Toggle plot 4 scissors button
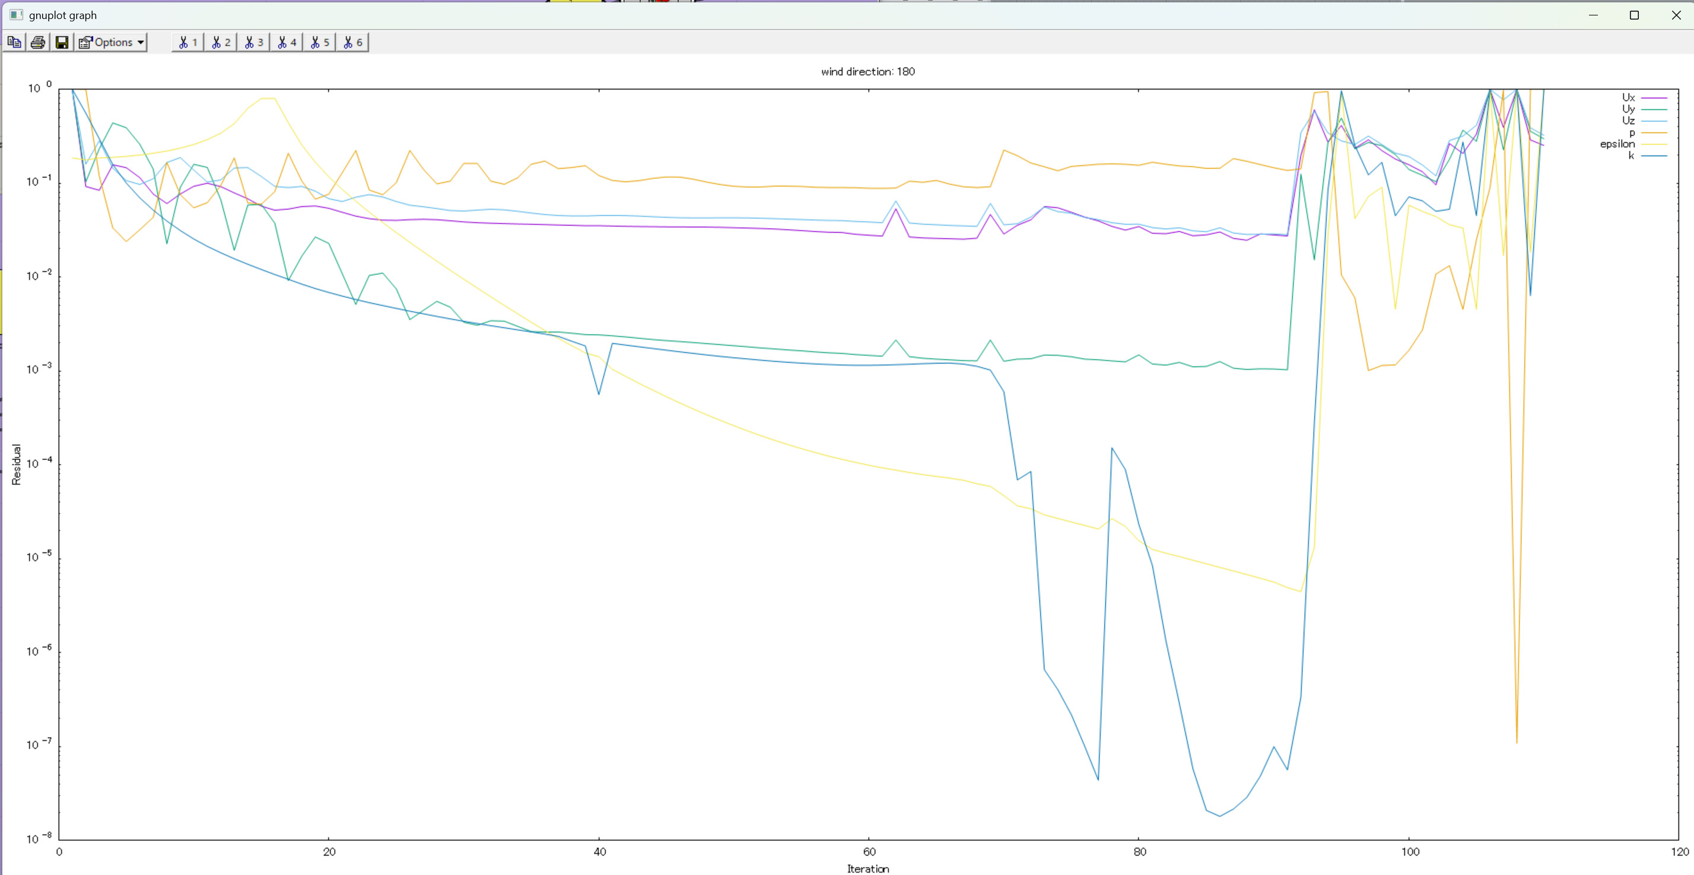Image resolution: width=1694 pixels, height=875 pixels. click(x=287, y=42)
